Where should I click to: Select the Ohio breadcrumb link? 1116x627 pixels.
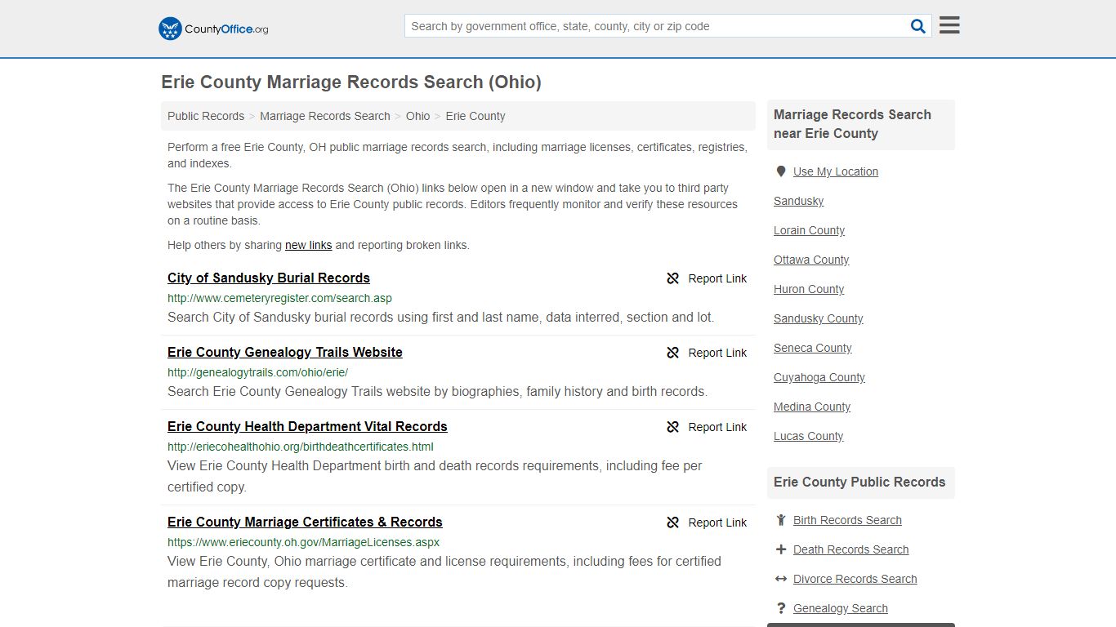[x=417, y=116]
